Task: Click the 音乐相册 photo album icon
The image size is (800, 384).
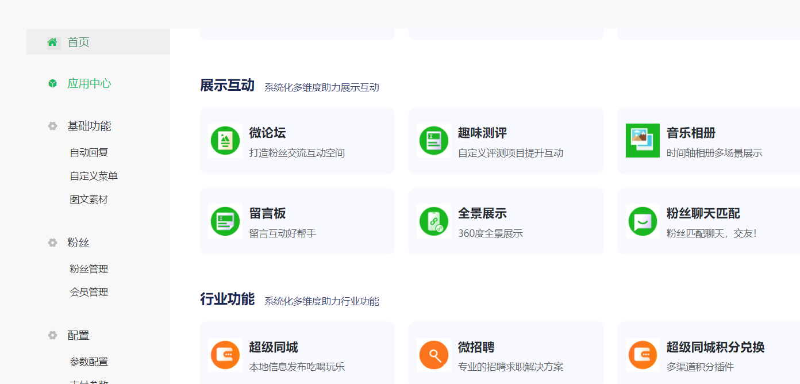Action: click(643, 140)
